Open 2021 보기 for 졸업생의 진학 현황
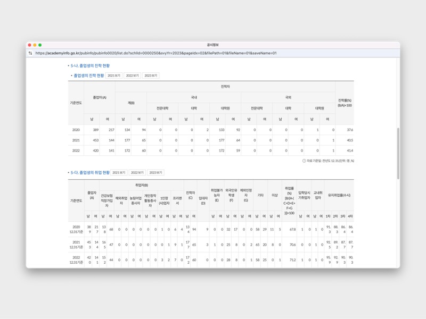426x319 pixels. point(114,75)
